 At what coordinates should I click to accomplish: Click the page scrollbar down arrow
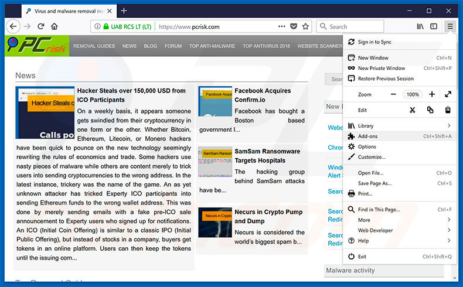455,278
